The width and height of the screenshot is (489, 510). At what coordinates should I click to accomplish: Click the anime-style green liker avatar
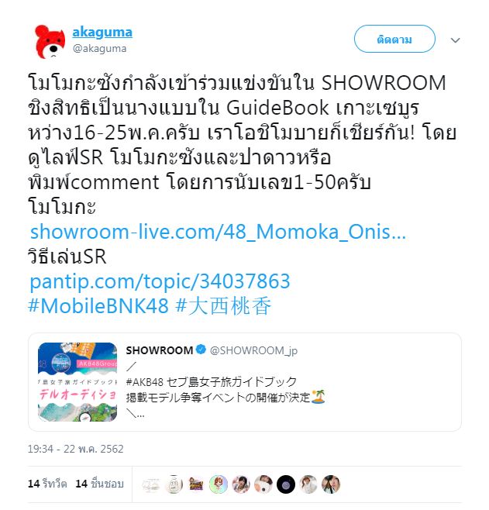click(x=219, y=484)
